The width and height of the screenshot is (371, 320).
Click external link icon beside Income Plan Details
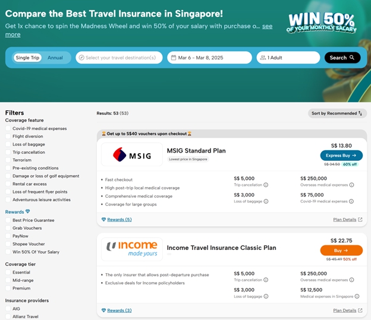(x=360, y=311)
